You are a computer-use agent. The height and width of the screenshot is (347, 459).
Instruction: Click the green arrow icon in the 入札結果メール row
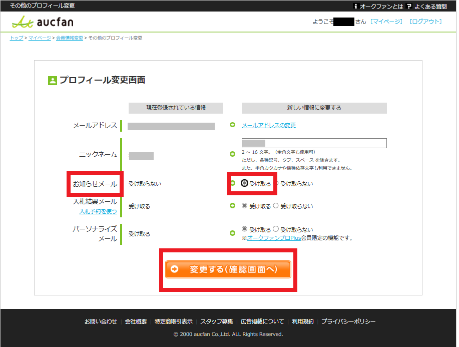pyautogui.click(x=232, y=206)
